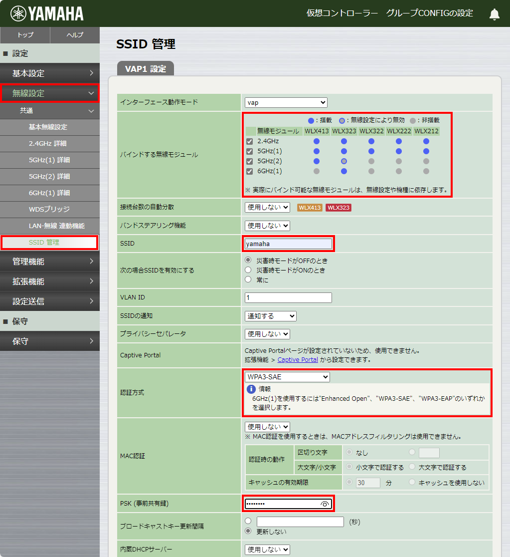Expand the 管理機能 sidebar section
This screenshot has height=557, width=510.
49,261
